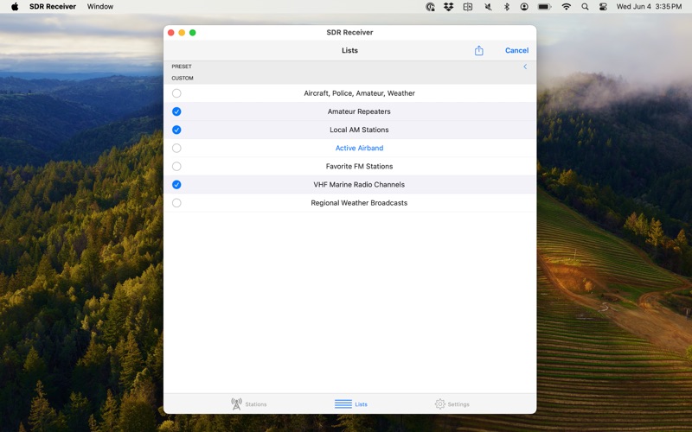Collapse the PRESET section chevron
This screenshot has height=432, width=692.
point(525,67)
